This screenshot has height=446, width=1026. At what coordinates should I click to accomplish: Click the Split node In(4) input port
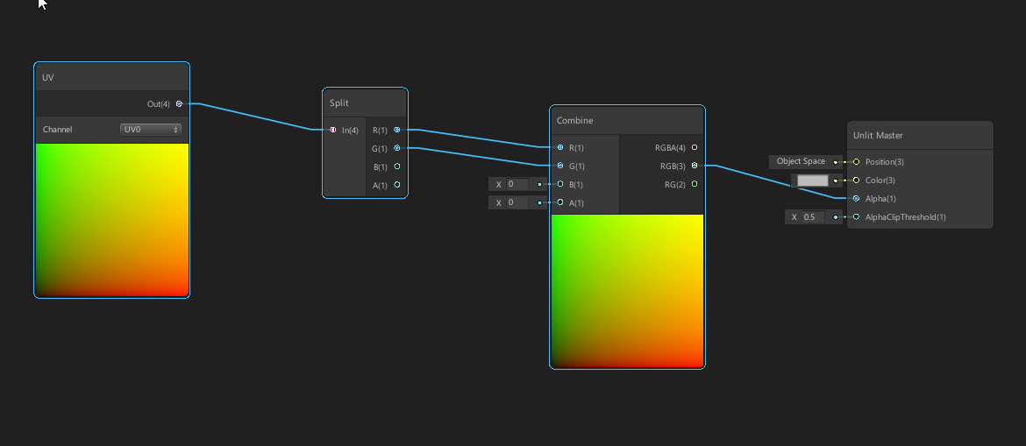point(332,130)
